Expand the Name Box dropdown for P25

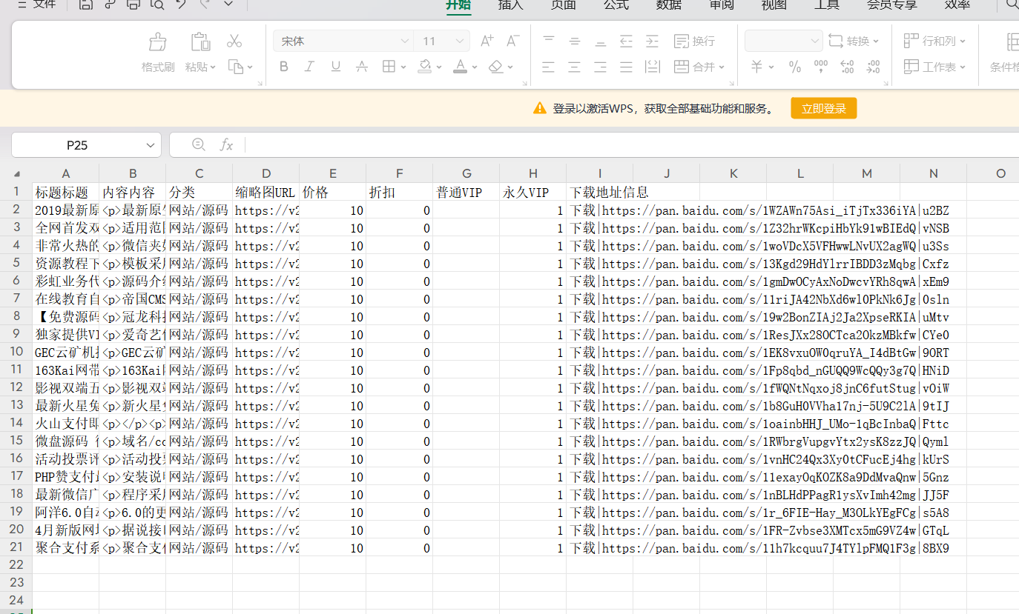[151, 145]
